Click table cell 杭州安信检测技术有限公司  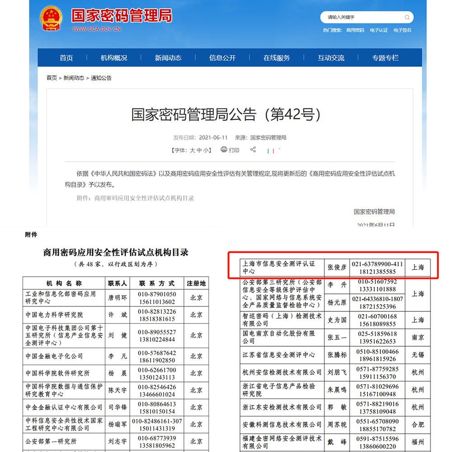(282, 372)
